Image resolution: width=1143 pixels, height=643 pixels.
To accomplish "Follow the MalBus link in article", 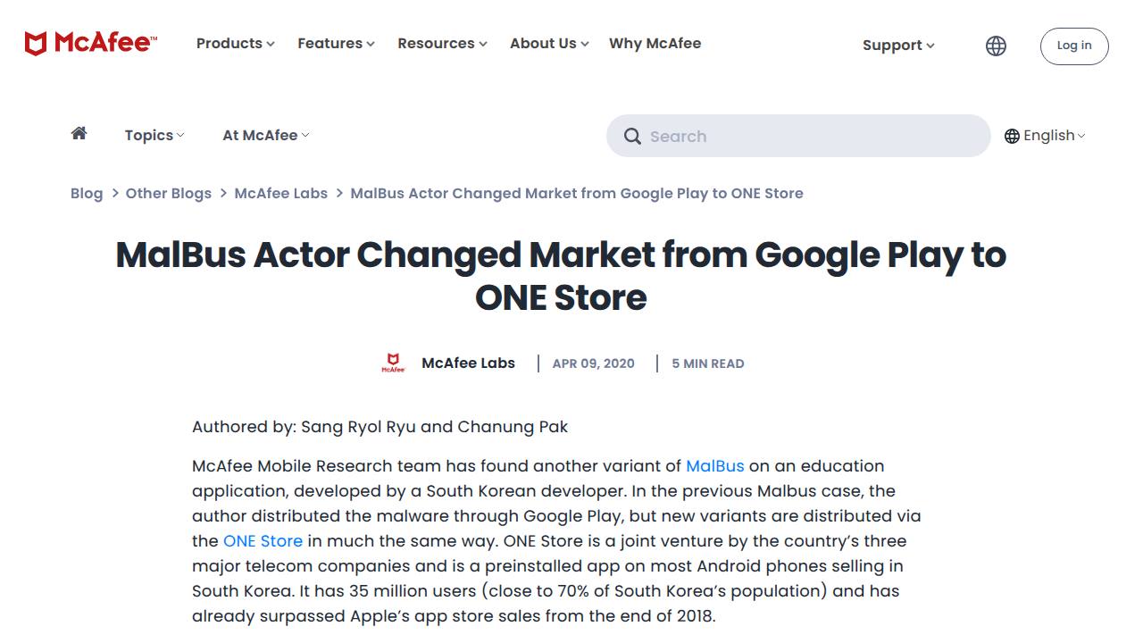I will point(714,465).
